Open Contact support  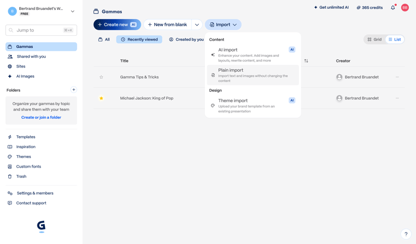(x=41, y=203)
